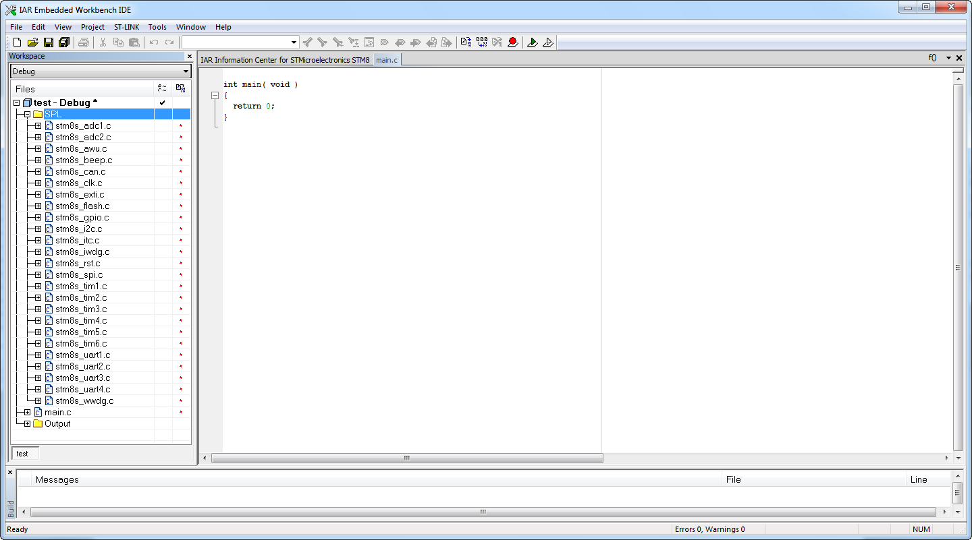This screenshot has width=972, height=540.
Task: Toggle a bookmark using the toolbar icon
Action: point(385,42)
